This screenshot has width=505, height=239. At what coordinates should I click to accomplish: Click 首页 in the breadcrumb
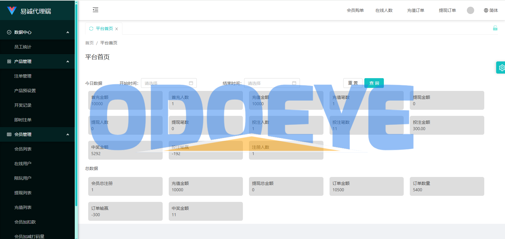click(89, 43)
